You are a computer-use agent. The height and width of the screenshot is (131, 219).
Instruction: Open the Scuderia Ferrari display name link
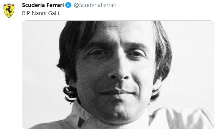[x=43, y=5]
